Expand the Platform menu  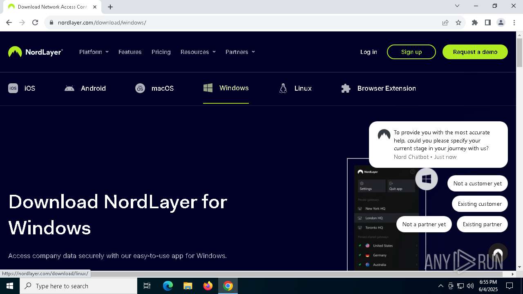(x=94, y=52)
